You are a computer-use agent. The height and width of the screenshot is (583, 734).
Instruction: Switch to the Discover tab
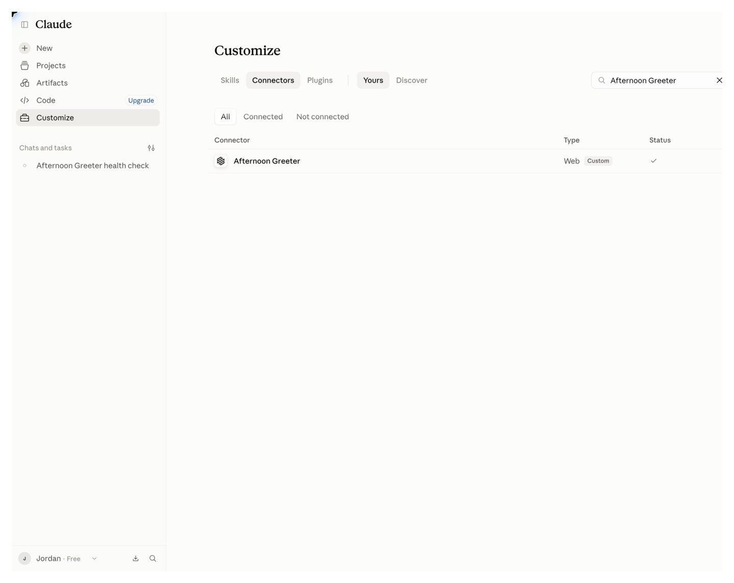(x=412, y=81)
